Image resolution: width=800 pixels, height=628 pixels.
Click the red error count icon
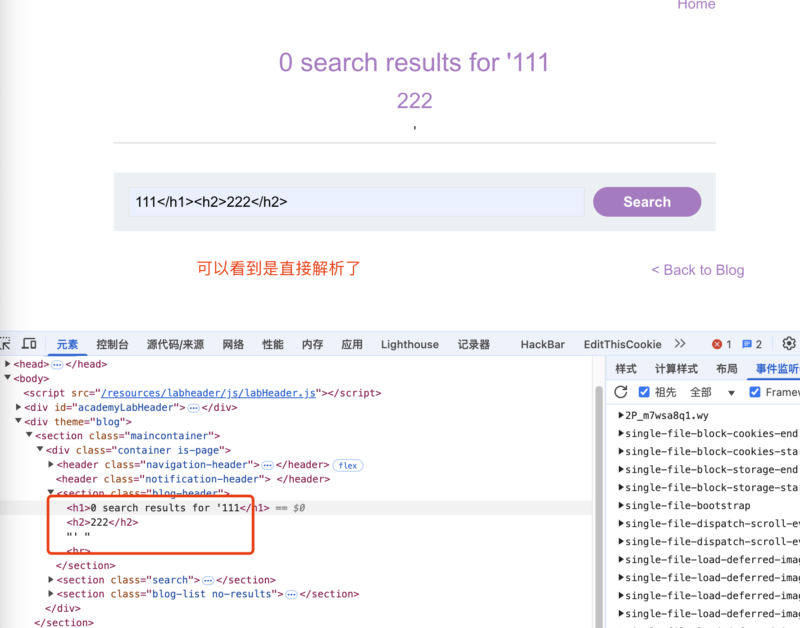[717, 345]
